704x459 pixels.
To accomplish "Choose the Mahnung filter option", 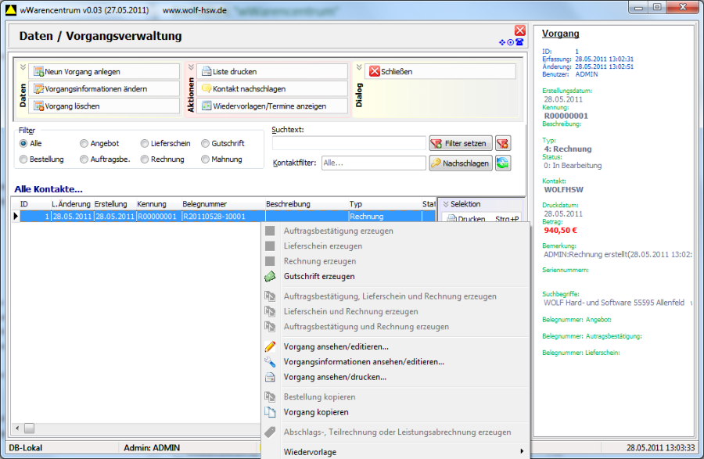I will coord(205,160).
